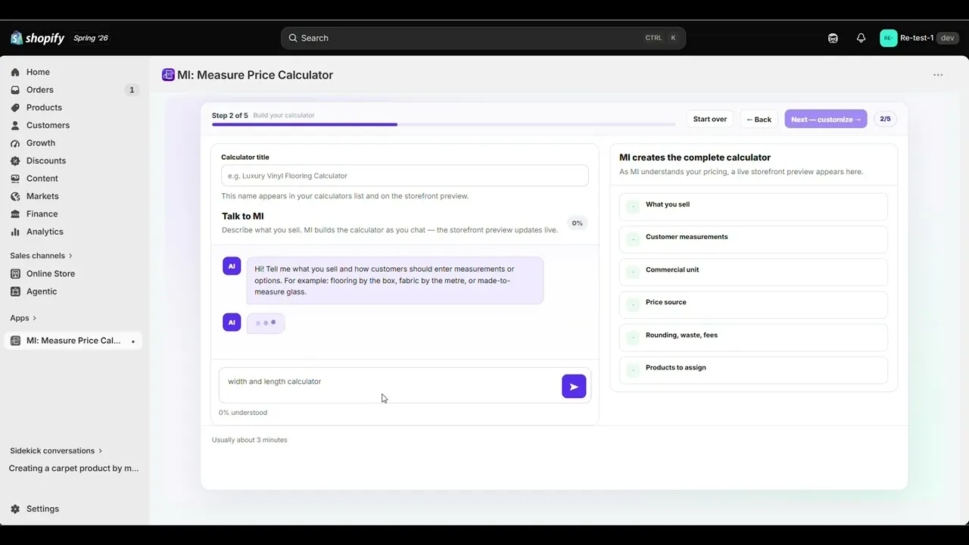Click the 'Step 2 of 5' label
The width and height of the screenshot is (969, 545).
tap(230, 116)
